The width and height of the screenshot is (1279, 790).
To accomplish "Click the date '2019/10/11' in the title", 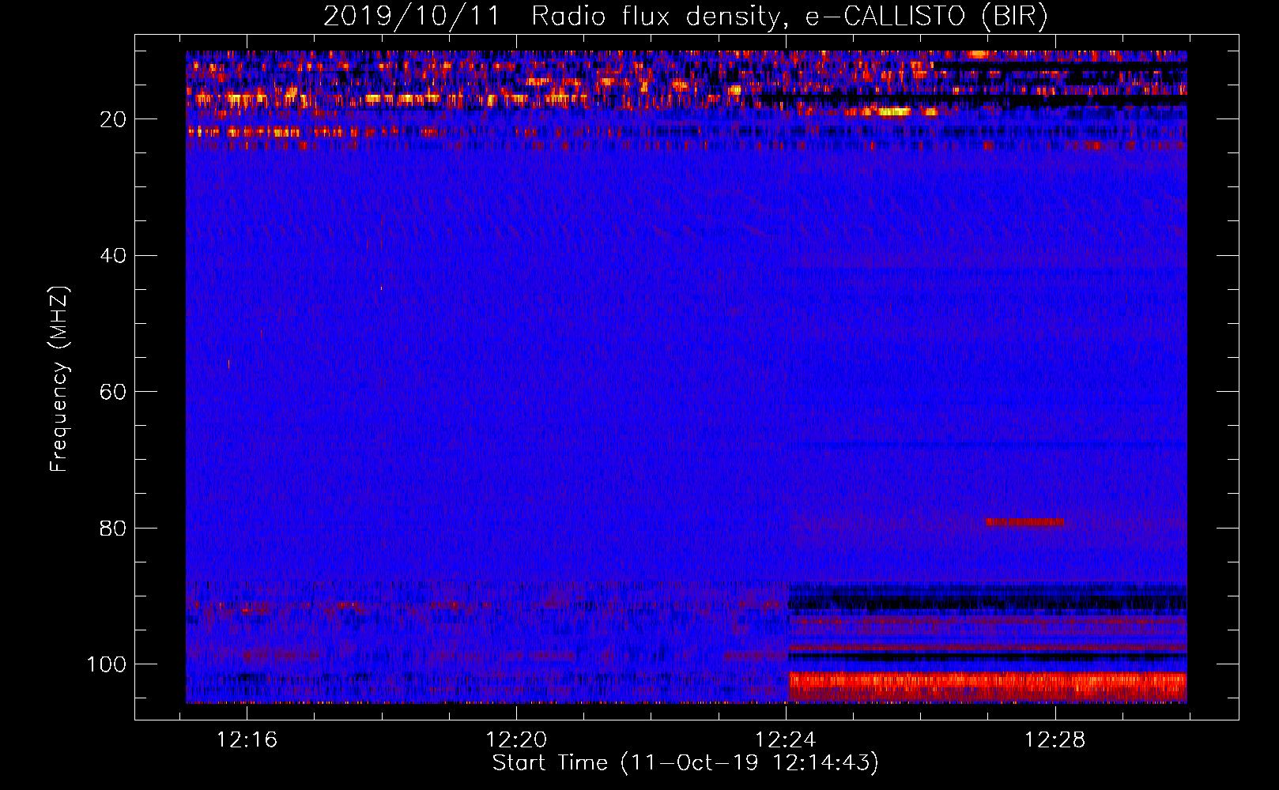I will click(x=412, y=17).
